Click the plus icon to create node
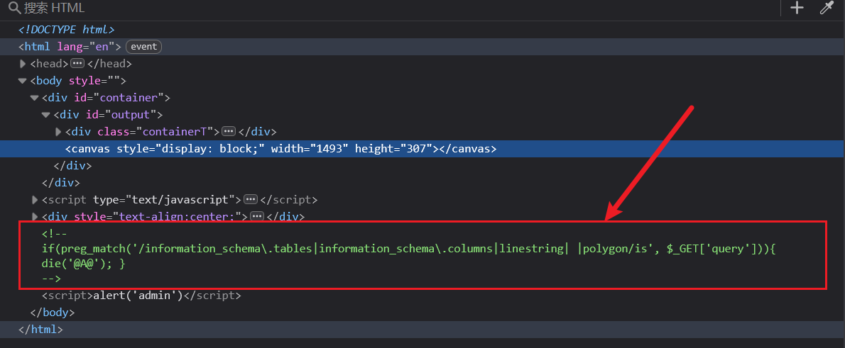Screen dimensions: 845x348 (x=797, y=8)
